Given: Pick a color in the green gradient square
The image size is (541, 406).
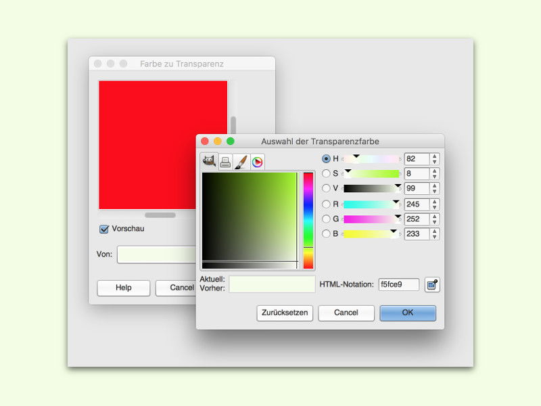Looking at the screenshot, I should click(250, 221).
